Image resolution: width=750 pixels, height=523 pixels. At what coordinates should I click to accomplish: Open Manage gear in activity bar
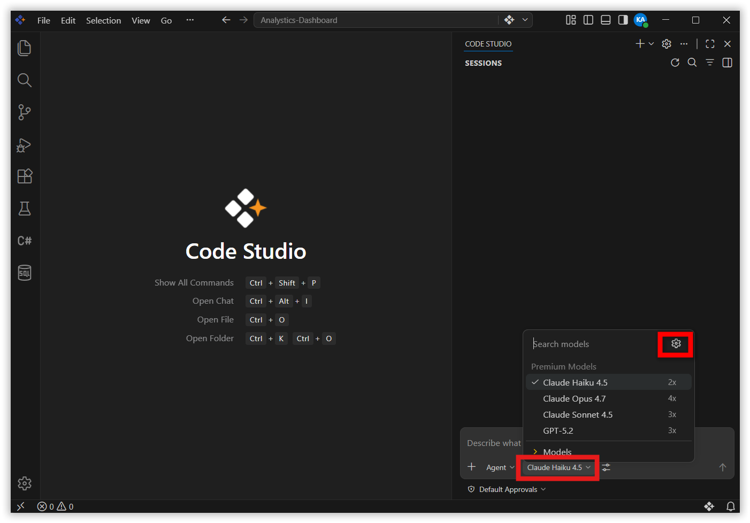click(x=25, y=483)
